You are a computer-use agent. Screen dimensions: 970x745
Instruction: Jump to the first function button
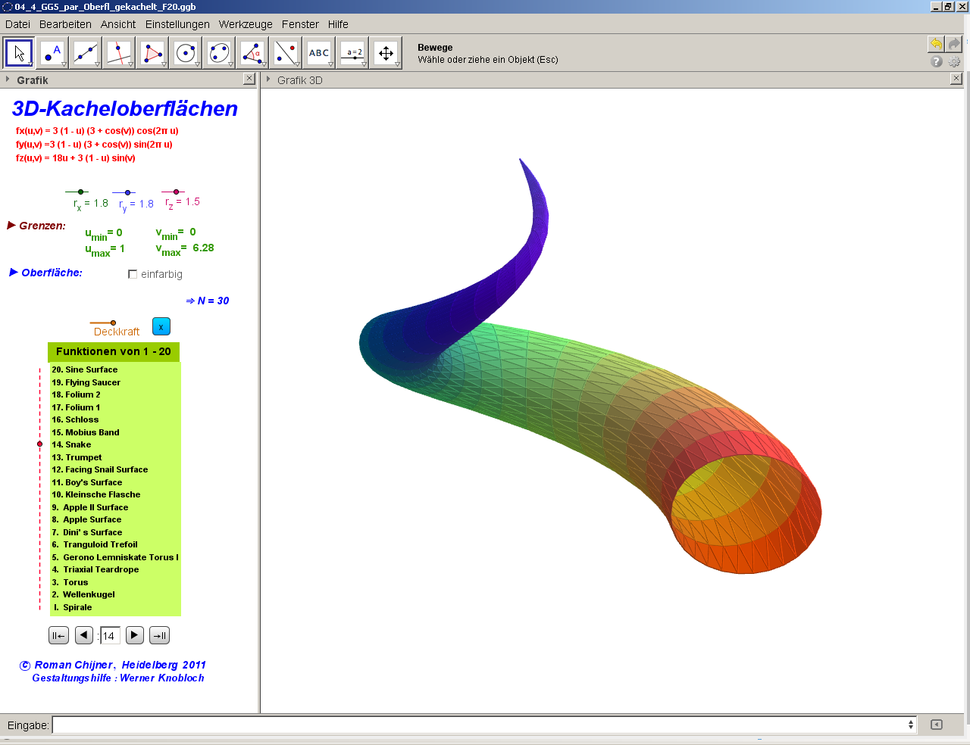coord(58,635)
